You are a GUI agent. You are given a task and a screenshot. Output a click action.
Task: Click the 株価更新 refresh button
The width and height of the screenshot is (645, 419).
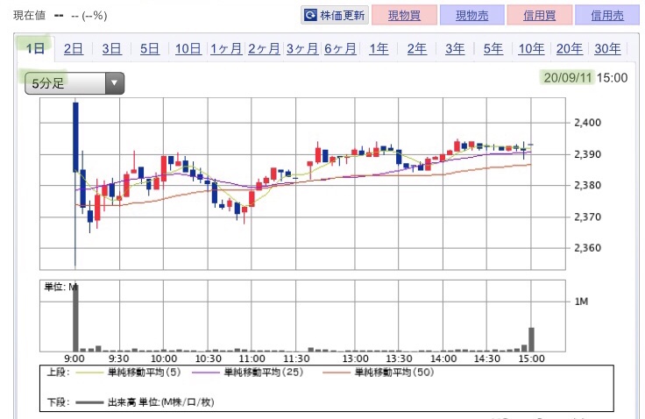[335, 15]
